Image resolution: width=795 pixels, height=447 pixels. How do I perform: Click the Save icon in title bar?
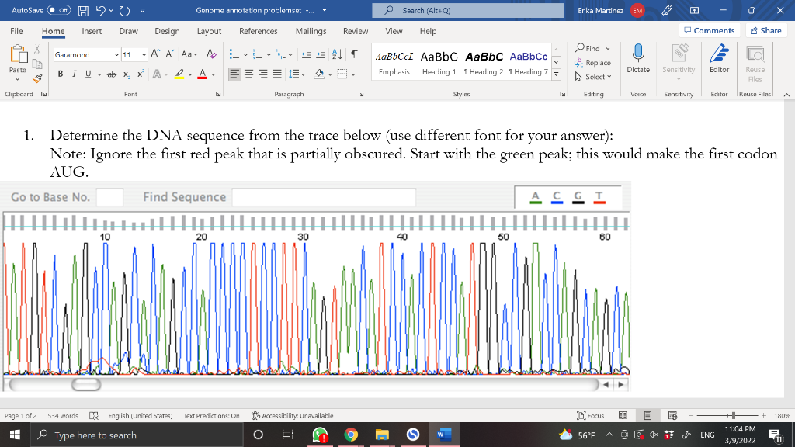point(84,10)
